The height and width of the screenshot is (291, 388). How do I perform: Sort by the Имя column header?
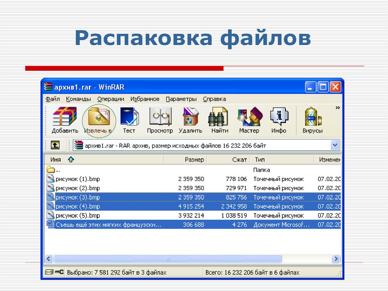point(104,160)
